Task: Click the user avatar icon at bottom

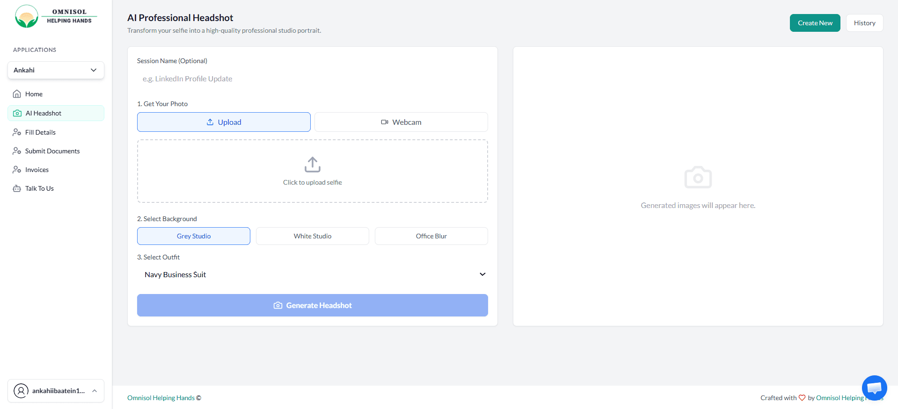Action: 21,391
